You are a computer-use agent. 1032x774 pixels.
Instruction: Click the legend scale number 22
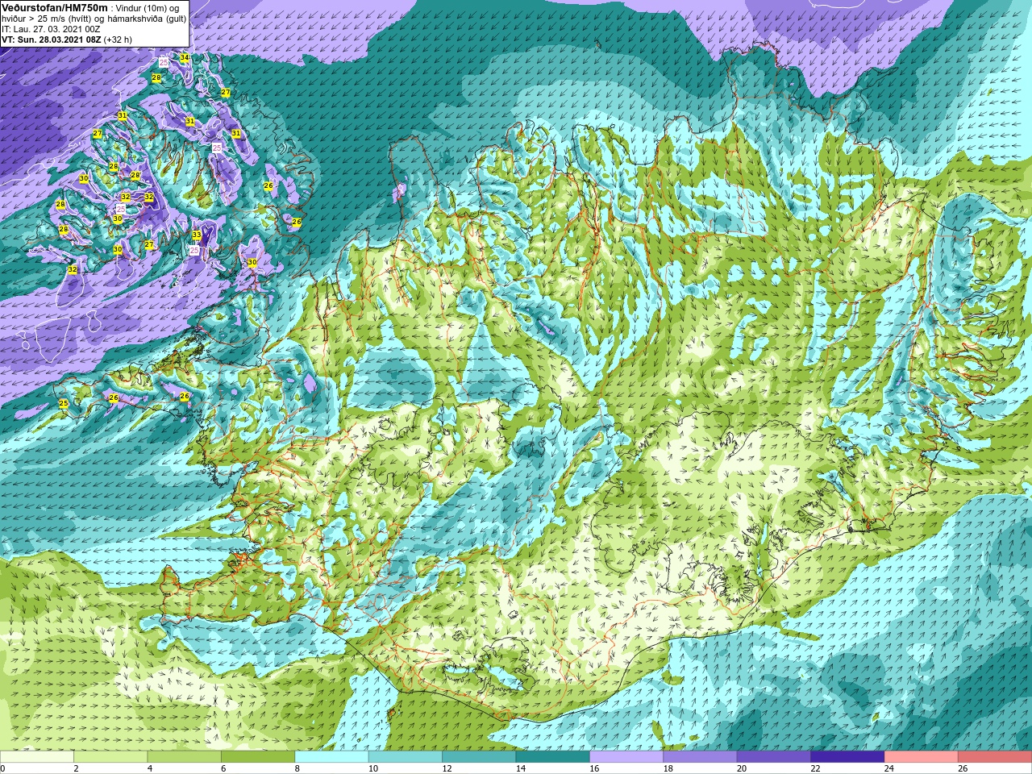815,769
